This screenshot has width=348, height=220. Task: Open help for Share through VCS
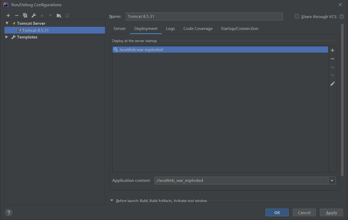(x=342, y=17)
